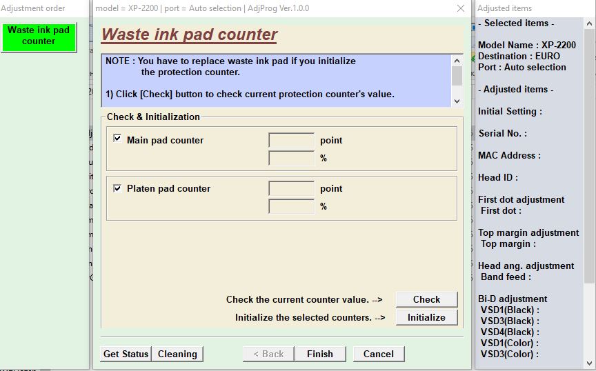Cancel the waste ink pad dialog
The image size is (596, 371).
point(378,354)
